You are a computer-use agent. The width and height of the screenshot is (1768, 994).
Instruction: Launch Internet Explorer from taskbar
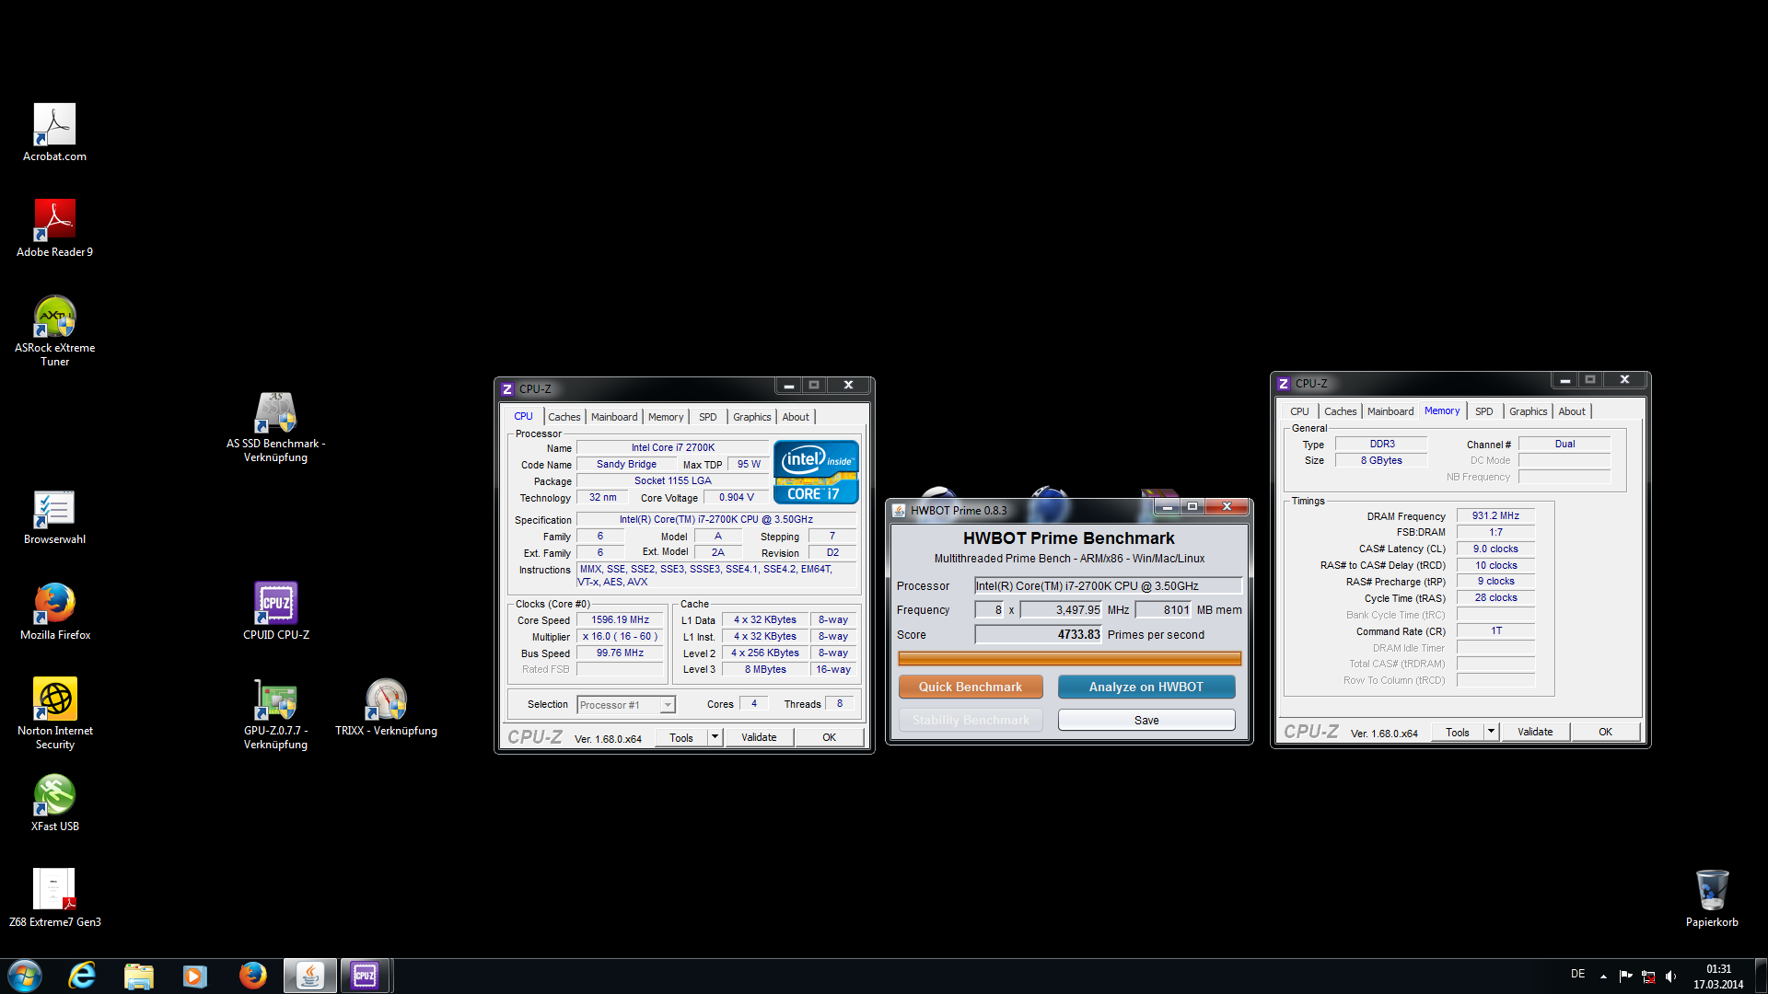click(82, 976)
